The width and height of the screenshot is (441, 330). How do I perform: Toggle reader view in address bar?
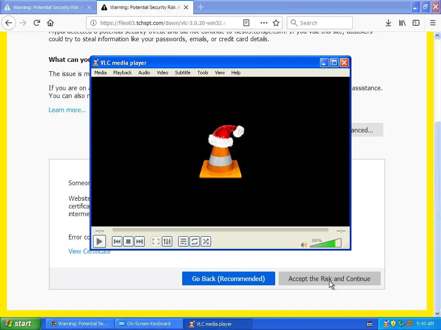click(246, 23)
